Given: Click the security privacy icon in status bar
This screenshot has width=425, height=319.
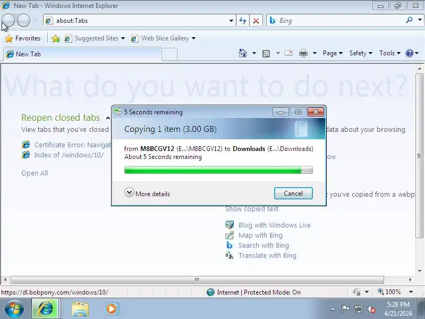Looking at the screenshot, I should coord(356,292).
